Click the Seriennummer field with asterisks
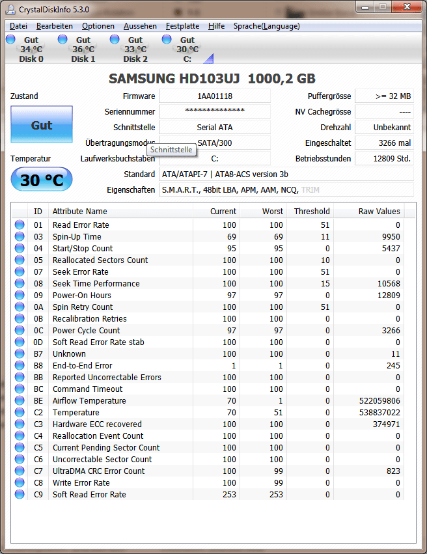 pos(215,112)
